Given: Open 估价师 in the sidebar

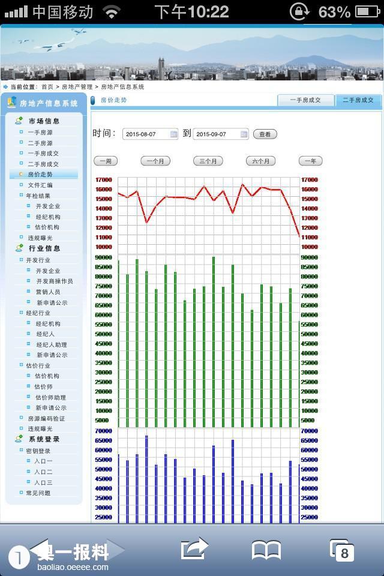Looking at the screenshot, I should tap(44, 386).
